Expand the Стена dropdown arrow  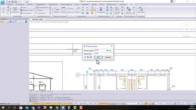[x=27, y=7]
